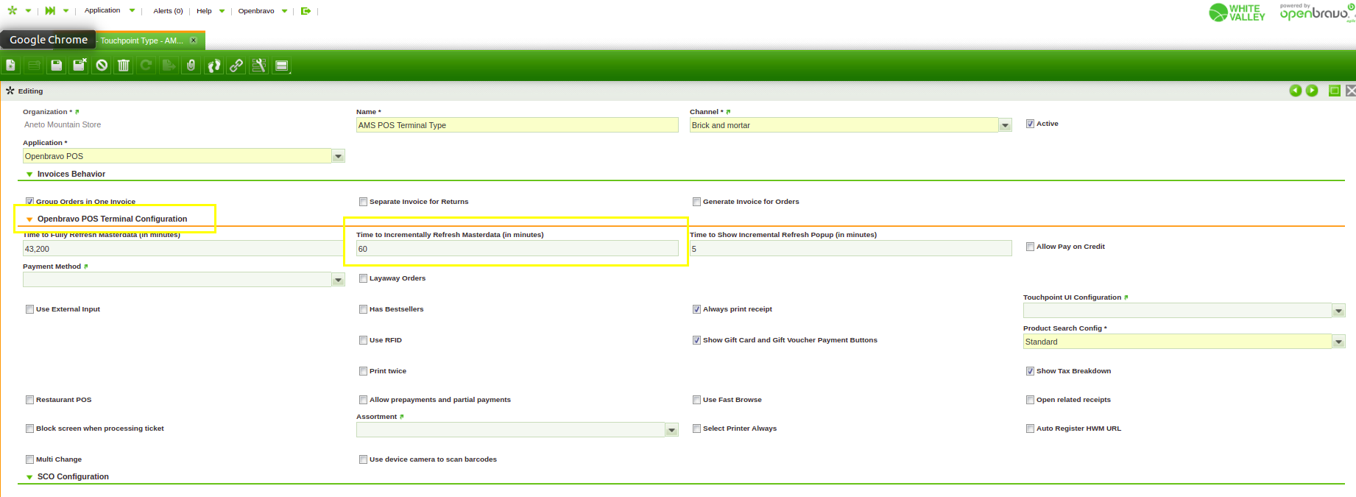Click the Refresh circular-arrow toolbar icon
The image size is (1356, 497).
pos(146,66)
